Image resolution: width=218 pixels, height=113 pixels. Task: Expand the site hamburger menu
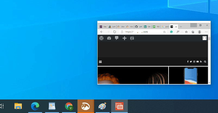tap(100, 62)
